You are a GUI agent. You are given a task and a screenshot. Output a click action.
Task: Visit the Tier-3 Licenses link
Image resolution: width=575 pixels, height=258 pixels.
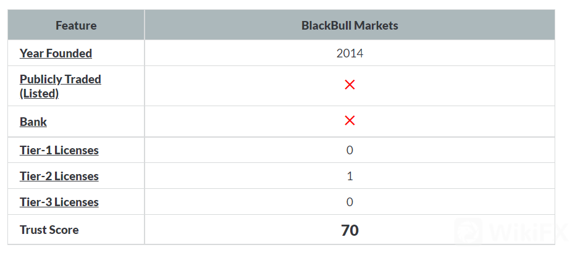[59, 202]
